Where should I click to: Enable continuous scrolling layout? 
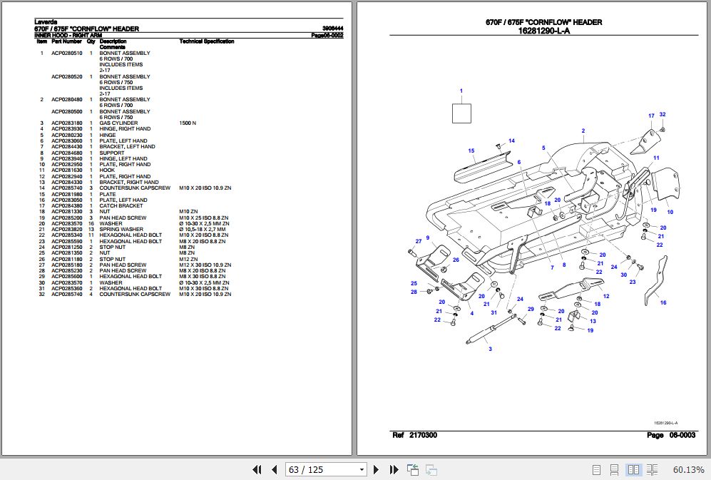click(614, 469)
